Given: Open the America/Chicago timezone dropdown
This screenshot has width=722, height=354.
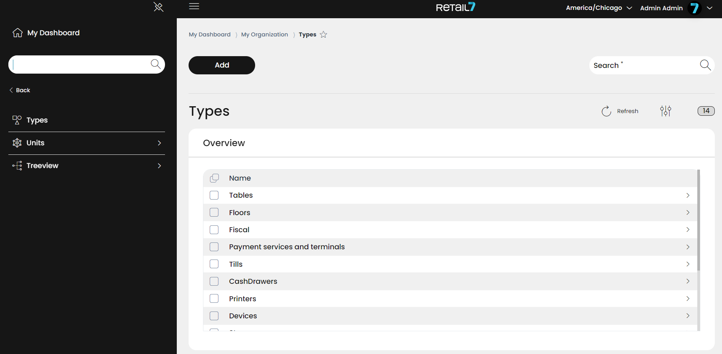Looking at the screenshot, I should pyautogui.click(x=599, y=8).
